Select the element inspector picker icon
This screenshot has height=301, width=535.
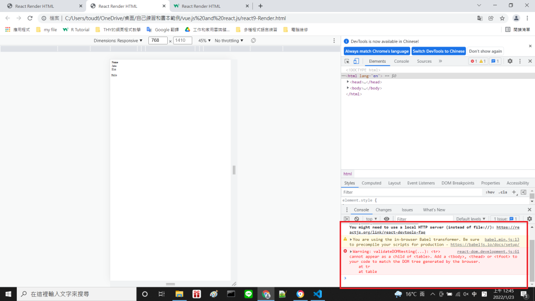347,61
